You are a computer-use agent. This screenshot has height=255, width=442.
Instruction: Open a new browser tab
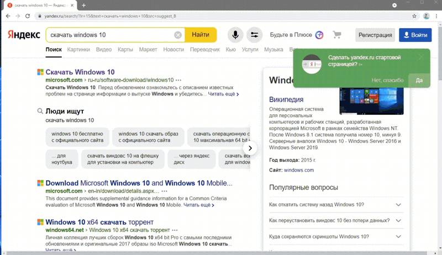click(84, 5)
